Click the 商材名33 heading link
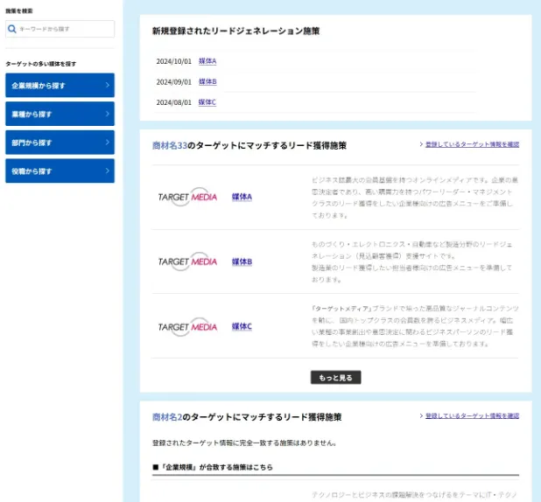 [170, 145]
